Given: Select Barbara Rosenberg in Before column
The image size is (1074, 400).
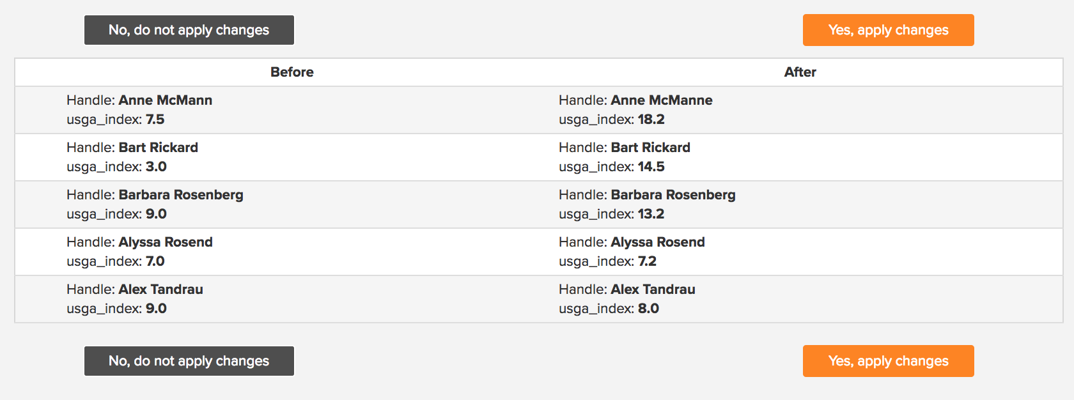Looking at the screenshot, I should pos(181,195).
